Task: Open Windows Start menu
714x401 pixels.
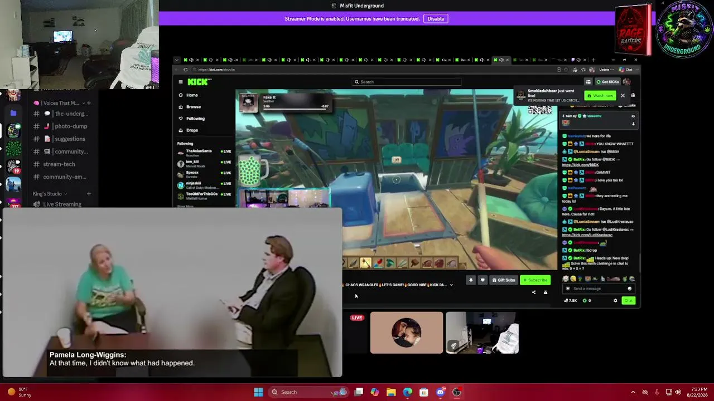Action: point(258,392)
